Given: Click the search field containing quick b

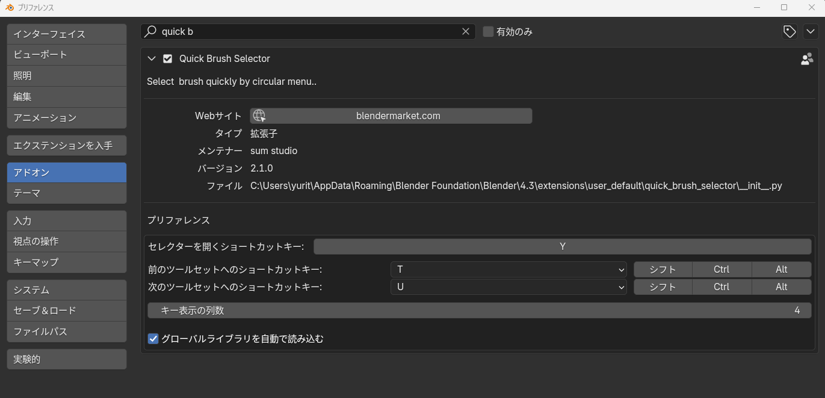Looking at the screenshot, I should point(308,31).
